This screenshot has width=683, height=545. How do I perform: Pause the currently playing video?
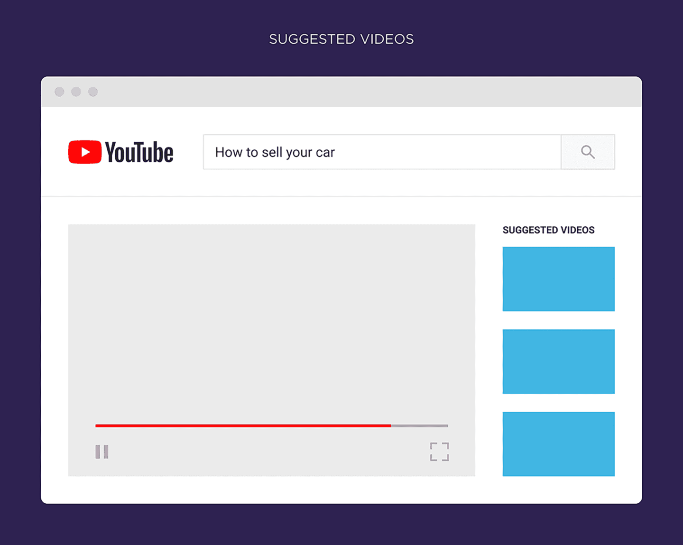(102, 451)
